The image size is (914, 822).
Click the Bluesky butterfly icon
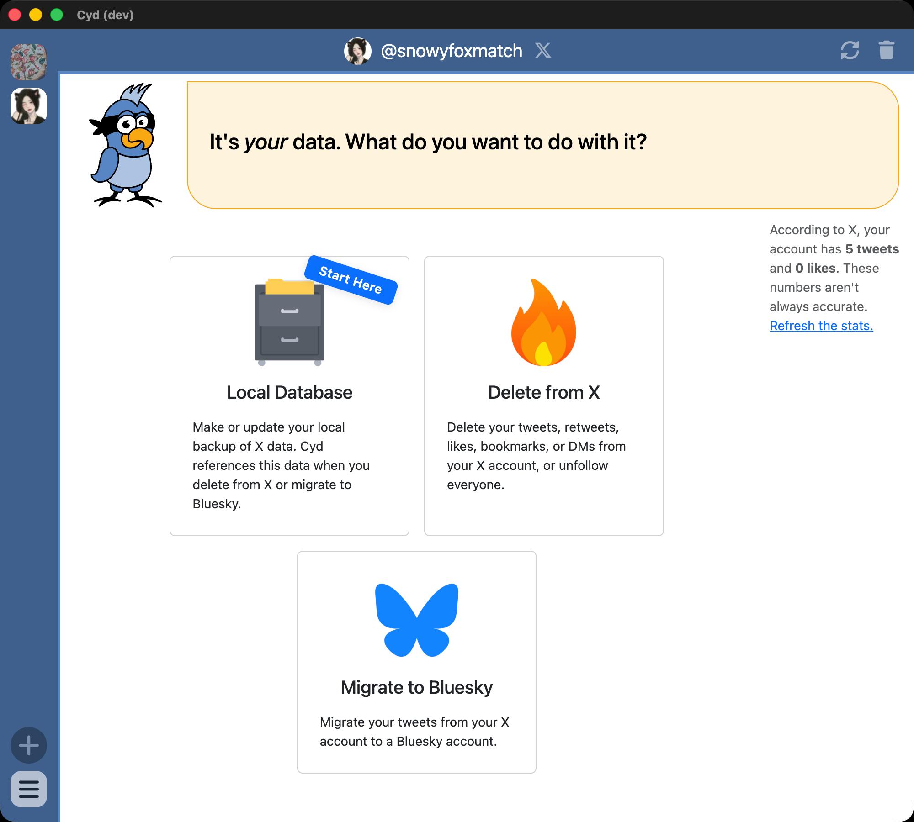[416, 620]
